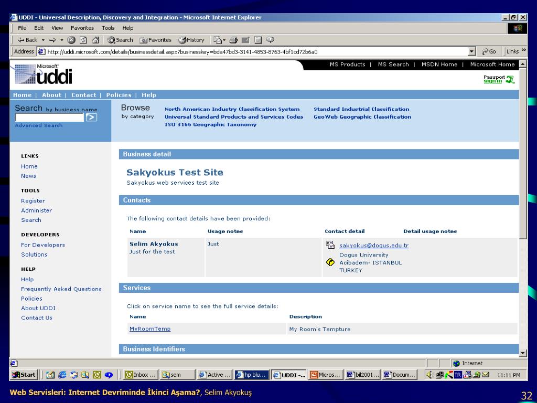
Task: Browse ISO 3166 Geographic Taxonomy
Action: [x=210, y=125]
